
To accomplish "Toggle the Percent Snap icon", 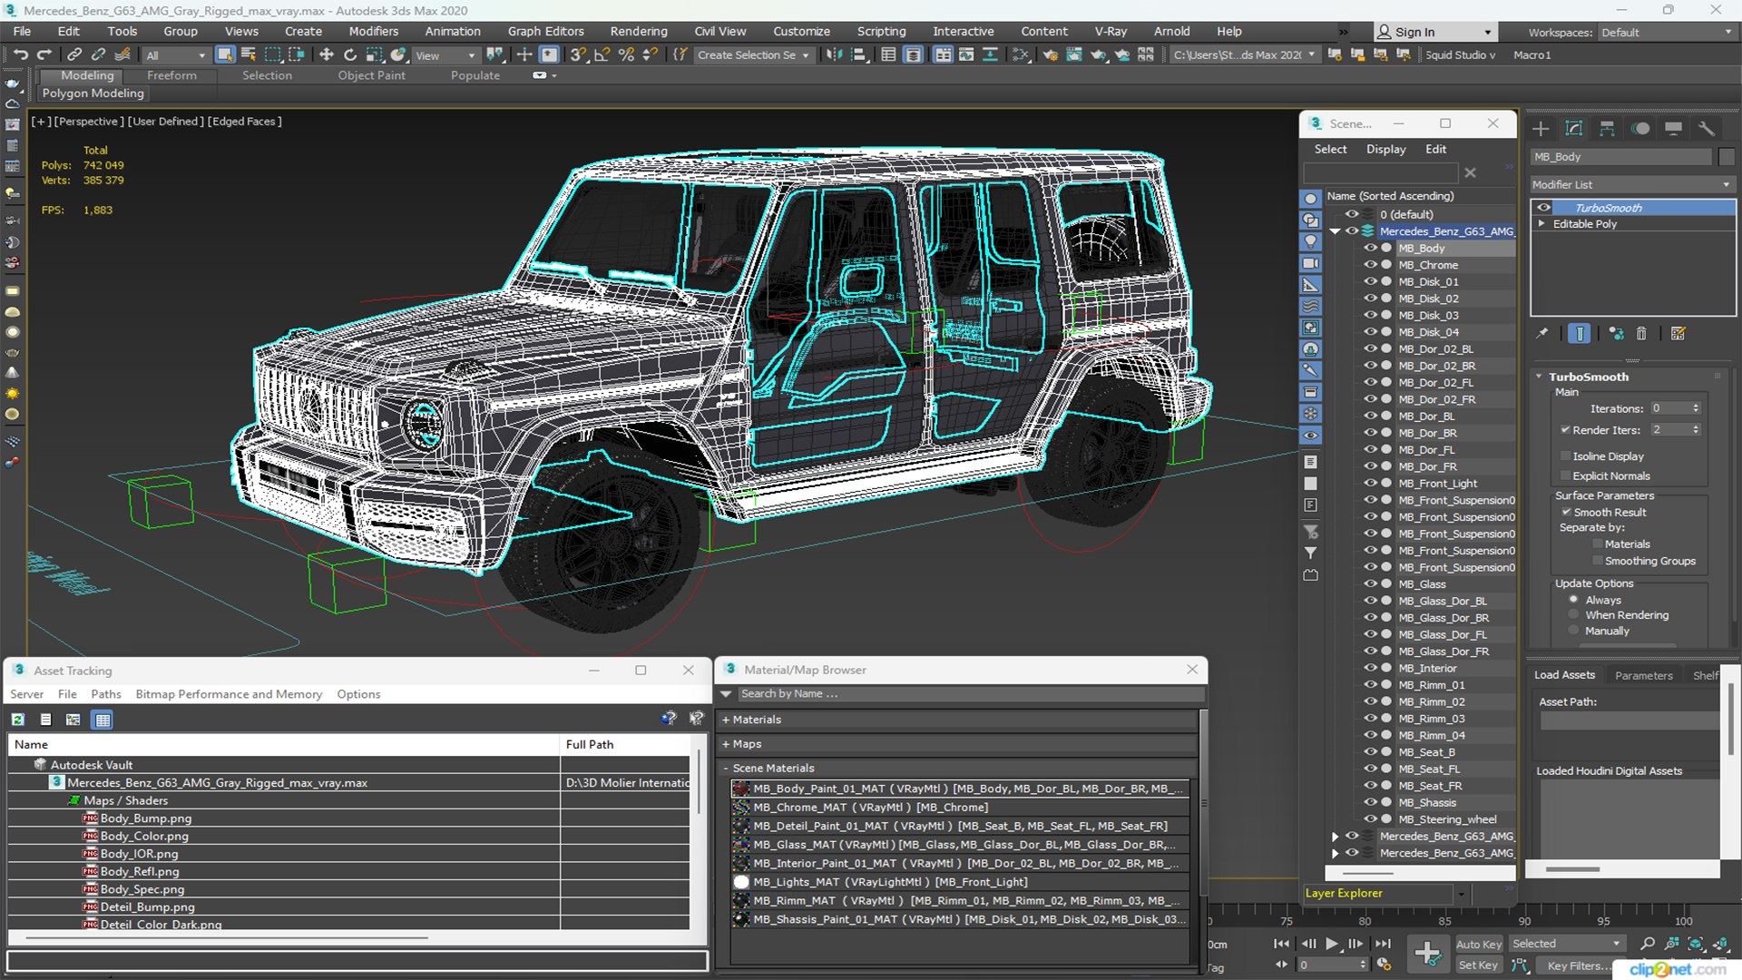I will (x=626, y=55).
